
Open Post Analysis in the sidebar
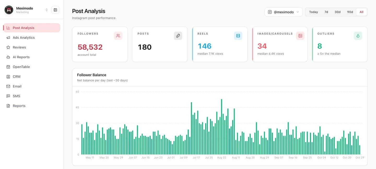click(32, 28)
